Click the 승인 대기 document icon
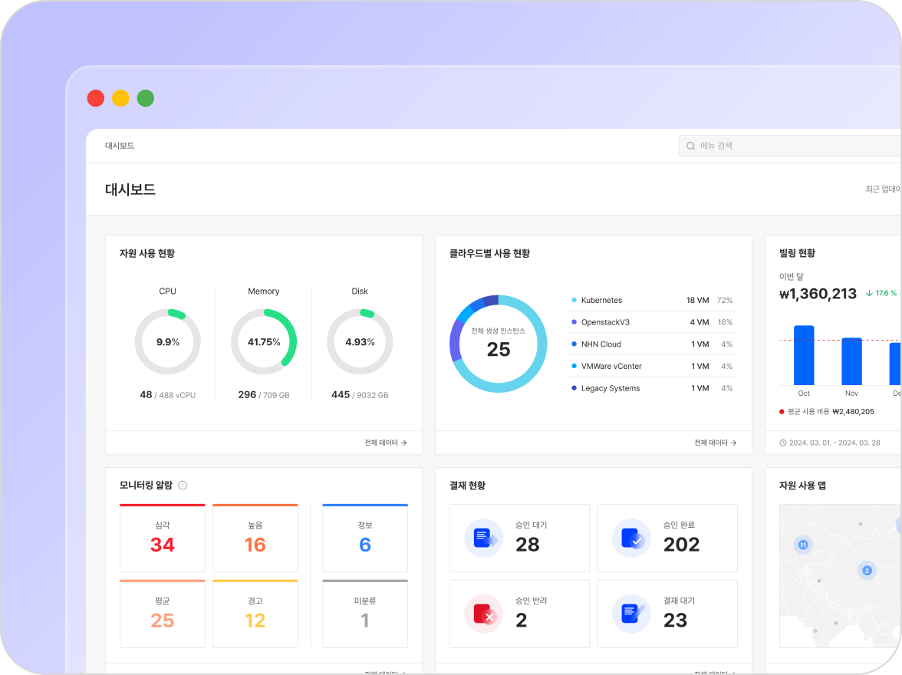902x675 pixels. tap(483, 538)
